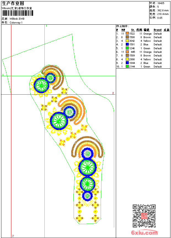This screenshot has height=238, width=171.
Task: Click the scale value 0.65
Action: pos(160,18)
